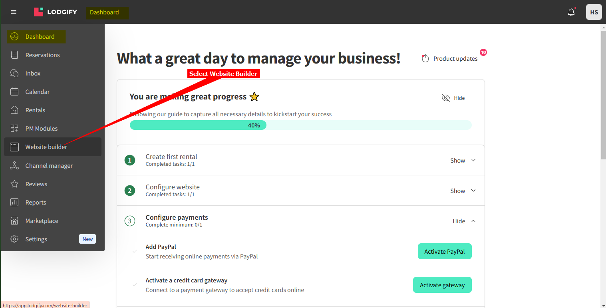
Task: Collapse Configure payments chevron
Action: (x=473, y=221)
